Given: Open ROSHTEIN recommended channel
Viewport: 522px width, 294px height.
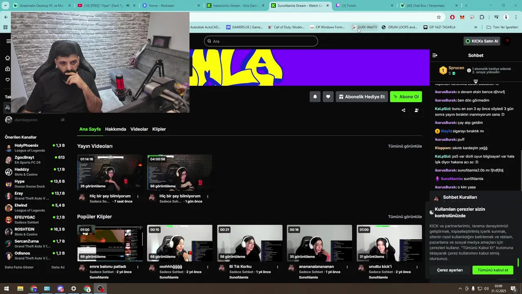Looking at the screenshot, I should 35,232.
